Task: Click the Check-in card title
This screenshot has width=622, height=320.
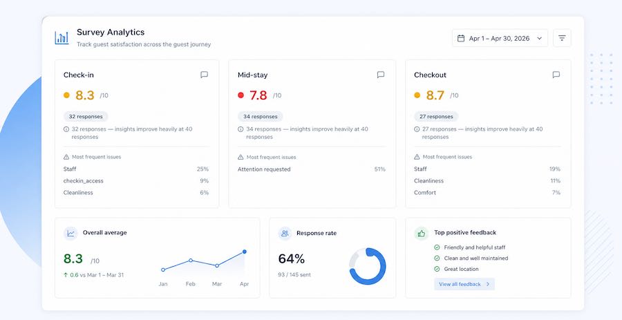Action: (79, 75)
